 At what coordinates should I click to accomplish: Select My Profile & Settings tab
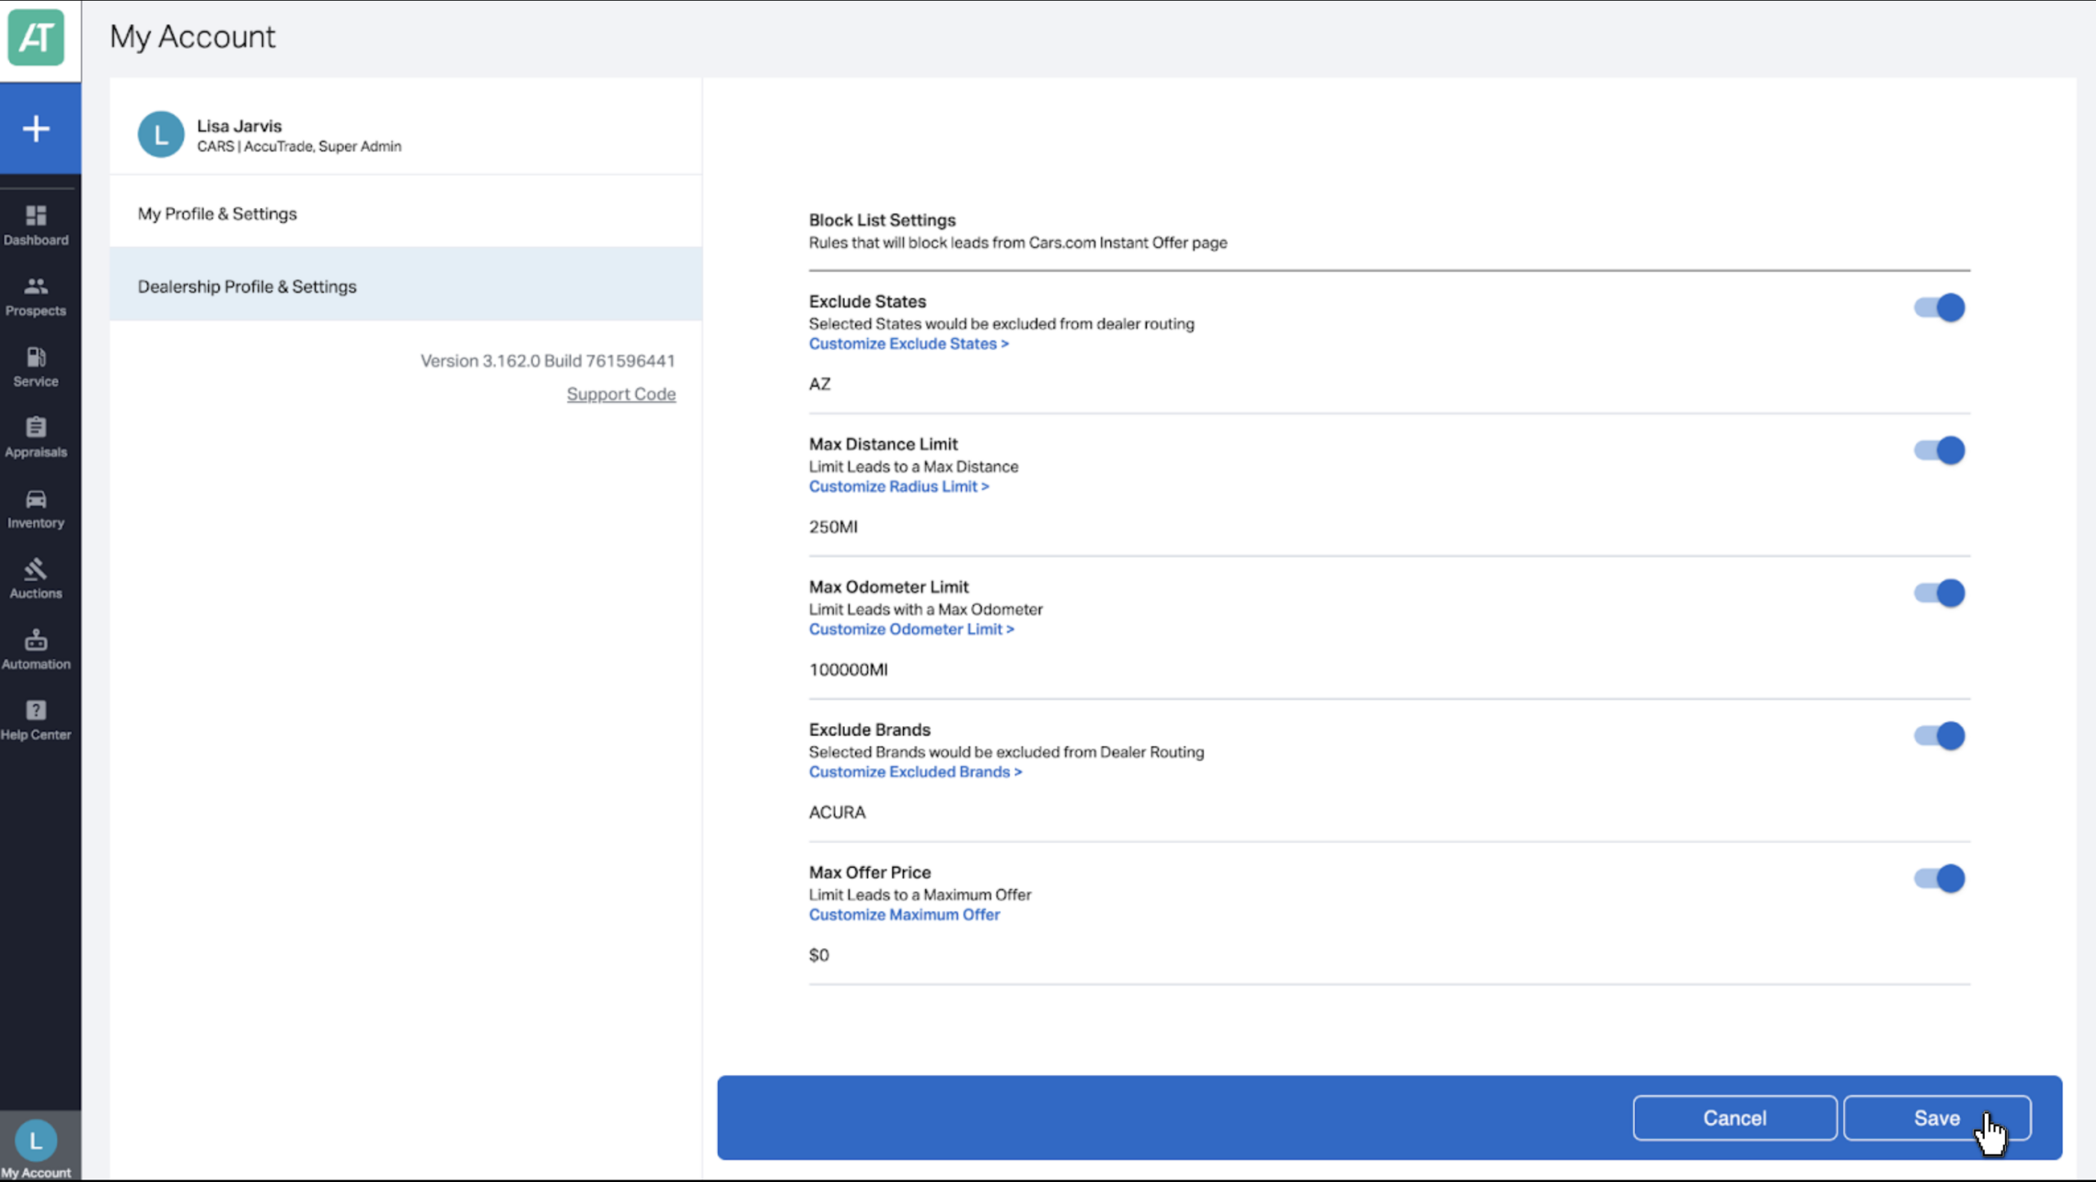tap(406, 214)
